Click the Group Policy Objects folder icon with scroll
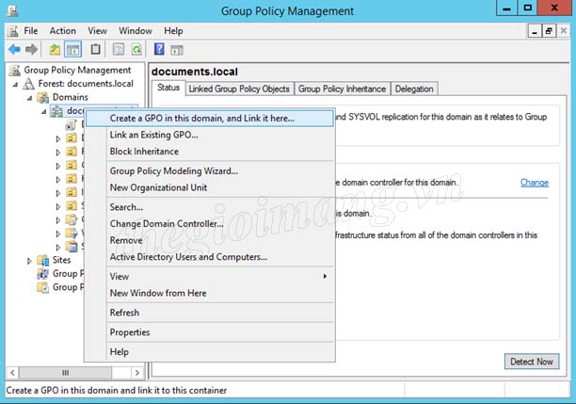This screenshot has width=576, height=404. point(72,219)
